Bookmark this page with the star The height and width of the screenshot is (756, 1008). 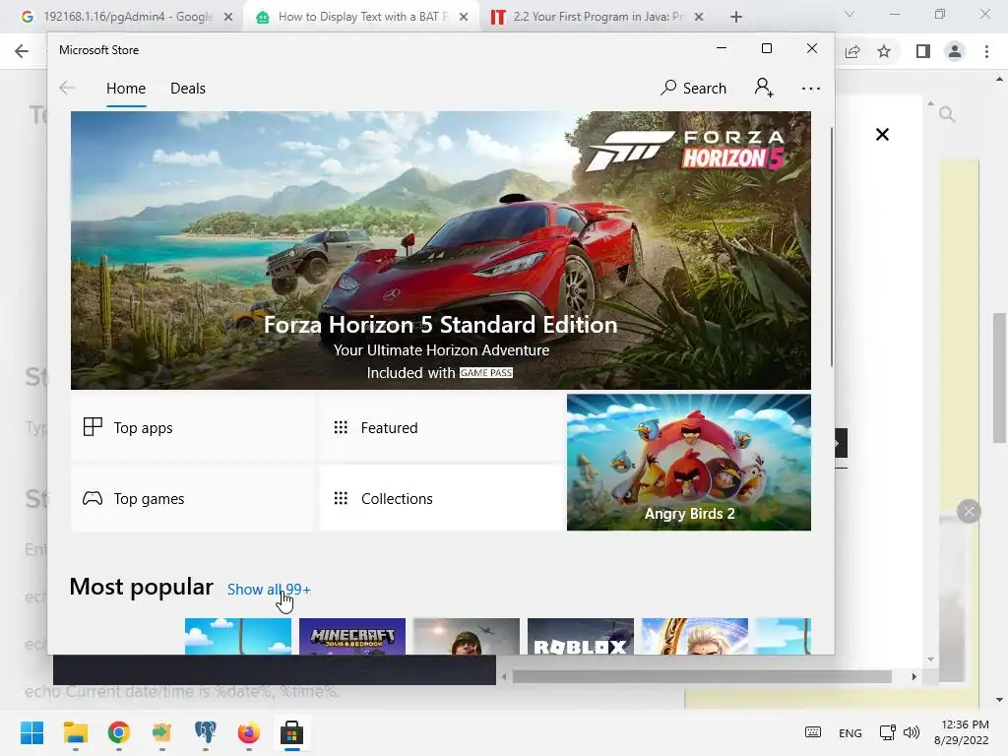click(884, 51)
